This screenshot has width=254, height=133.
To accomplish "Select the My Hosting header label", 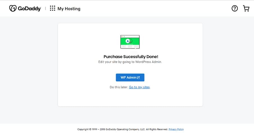I will 69,9.
